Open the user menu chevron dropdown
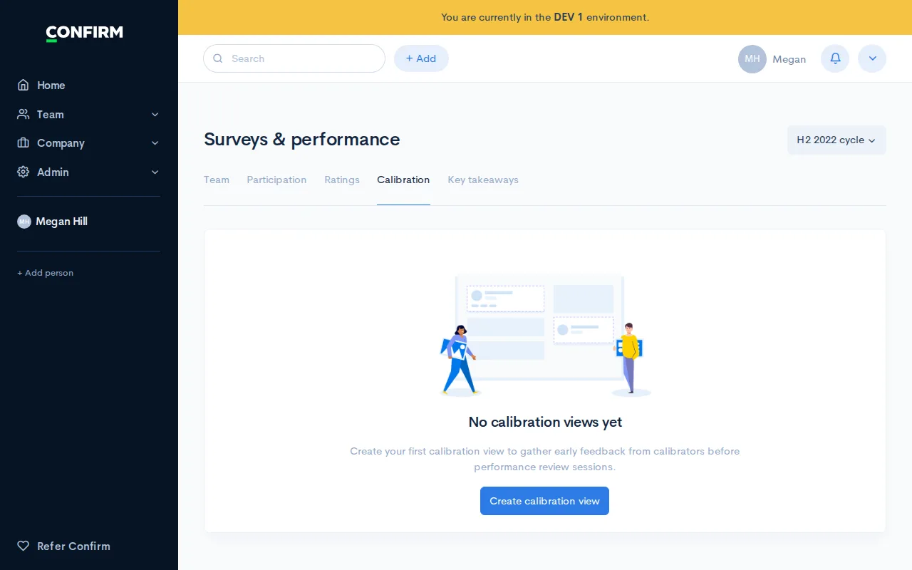This screenshot has width=912, height=570. click(x=872, y=58)
